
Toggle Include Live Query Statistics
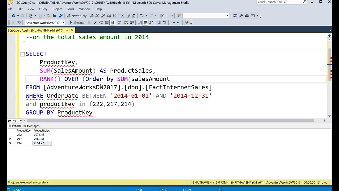pos(126,23)
